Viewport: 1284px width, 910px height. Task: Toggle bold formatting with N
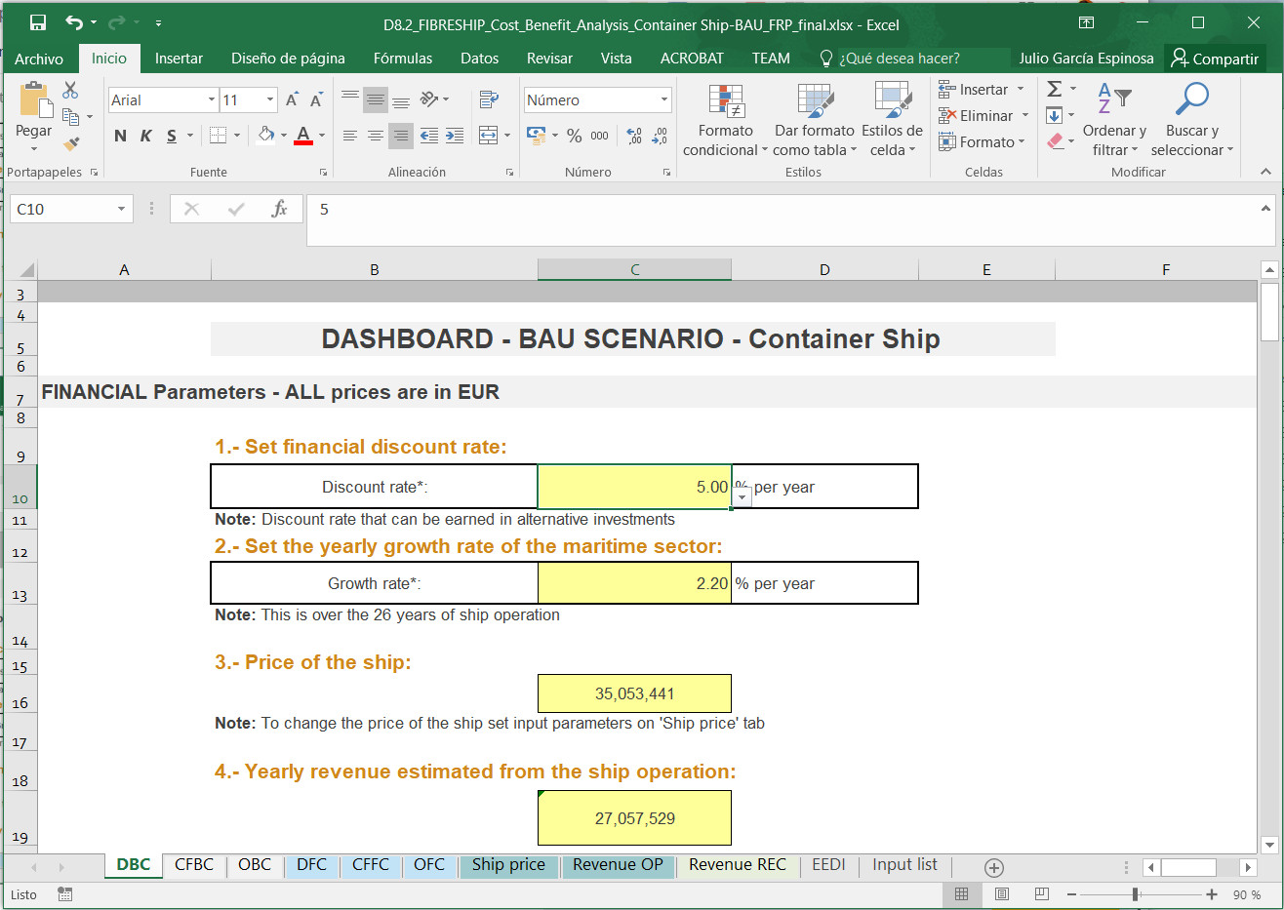point(119,136)
